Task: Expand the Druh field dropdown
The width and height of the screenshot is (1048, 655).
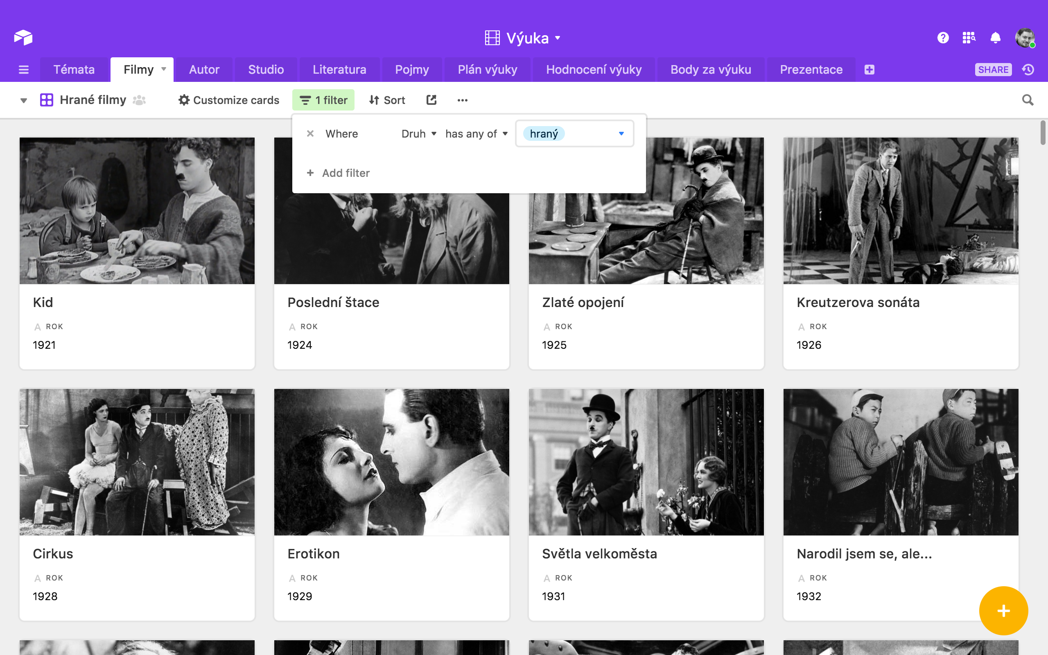Action: pos(418,134)
